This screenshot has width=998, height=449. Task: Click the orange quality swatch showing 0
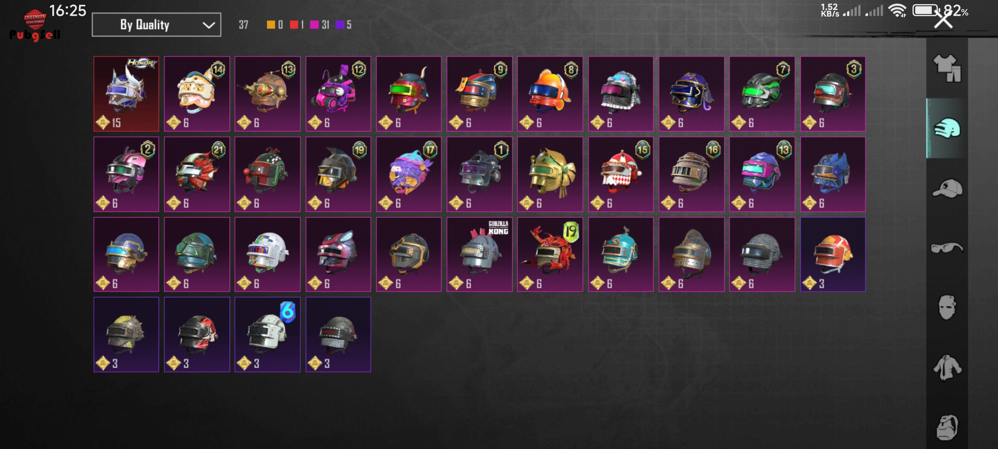[x=271, y=25]
